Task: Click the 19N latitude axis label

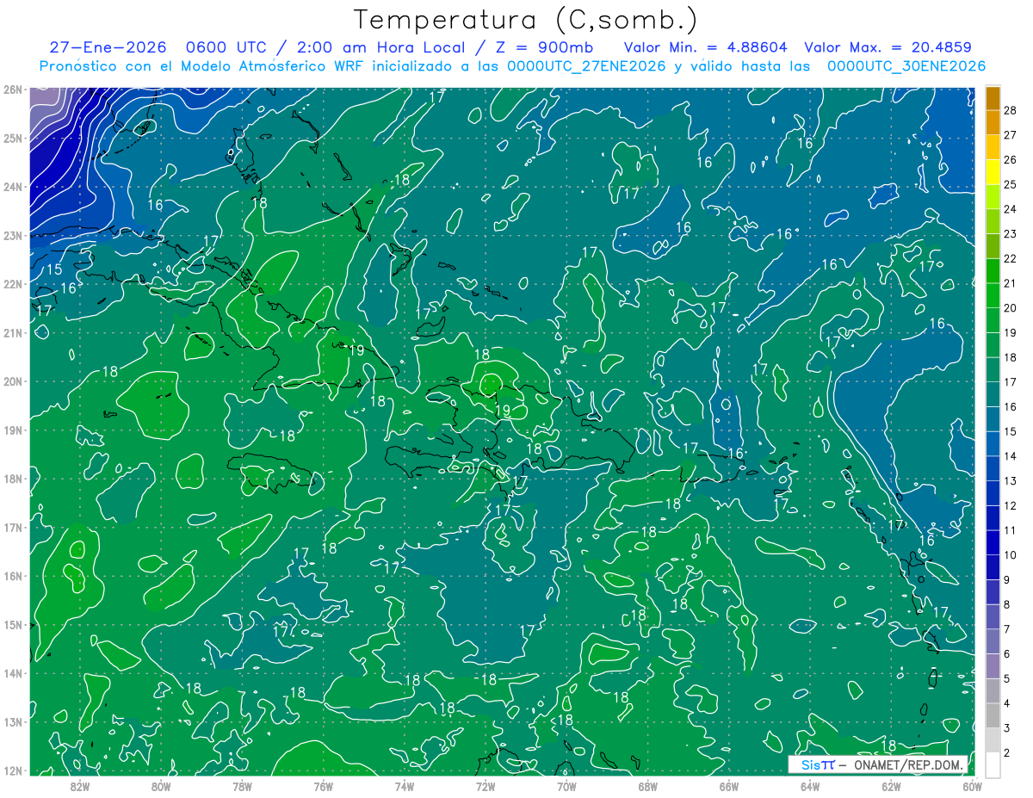Action: click(12, 430)
